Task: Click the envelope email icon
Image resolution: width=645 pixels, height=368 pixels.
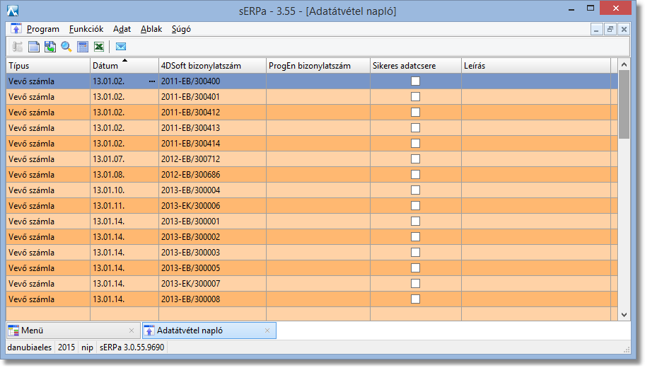Action: pyautogui.click(x=121, y=47)
